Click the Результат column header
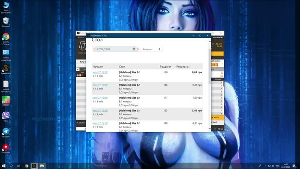The width and height of the screenshot is (300, 169). pyautogui.click(x=183, y=66)
